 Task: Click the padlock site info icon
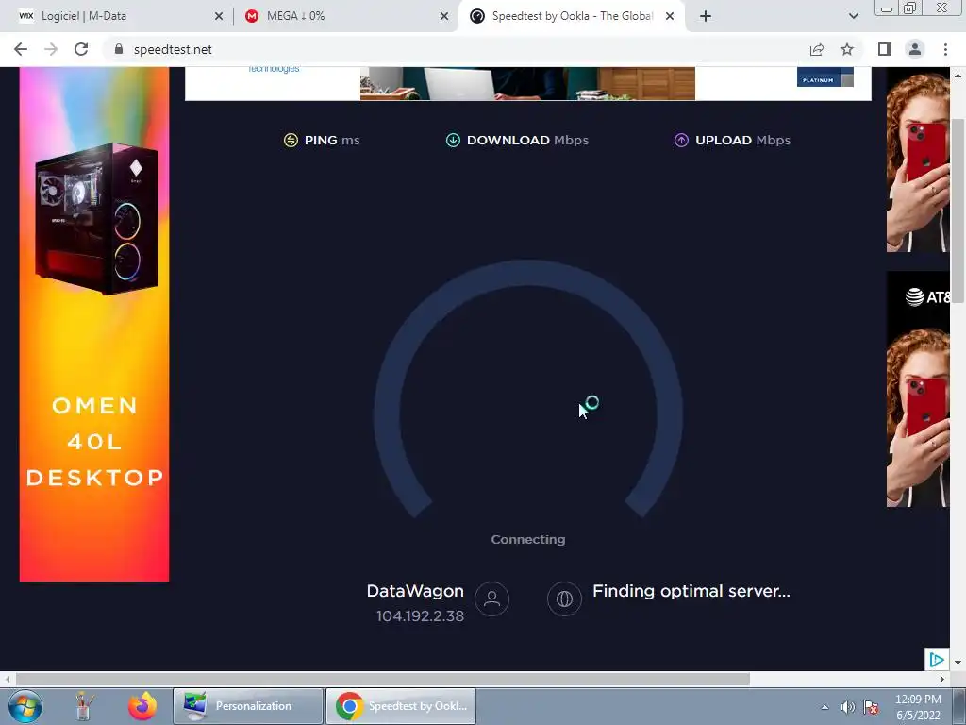click(x=119, y=49)
